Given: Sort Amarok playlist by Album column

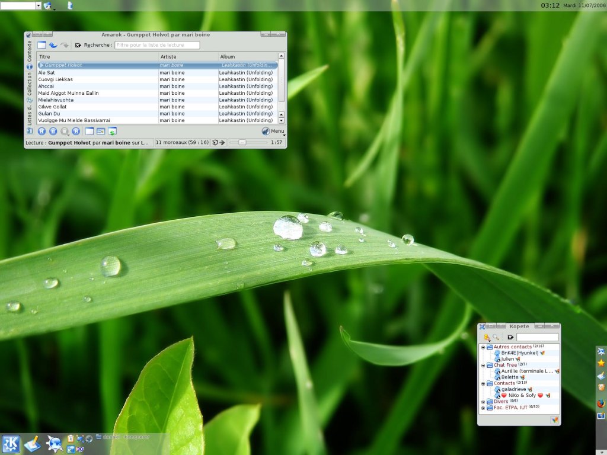Looking at the screenshot, I should click(248, 56).
